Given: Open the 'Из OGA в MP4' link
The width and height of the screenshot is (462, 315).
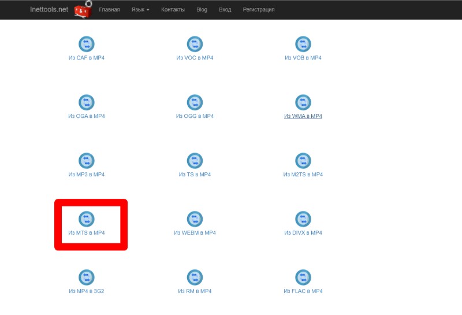Looking at the screenshot, I should click(x=86, y=116).
